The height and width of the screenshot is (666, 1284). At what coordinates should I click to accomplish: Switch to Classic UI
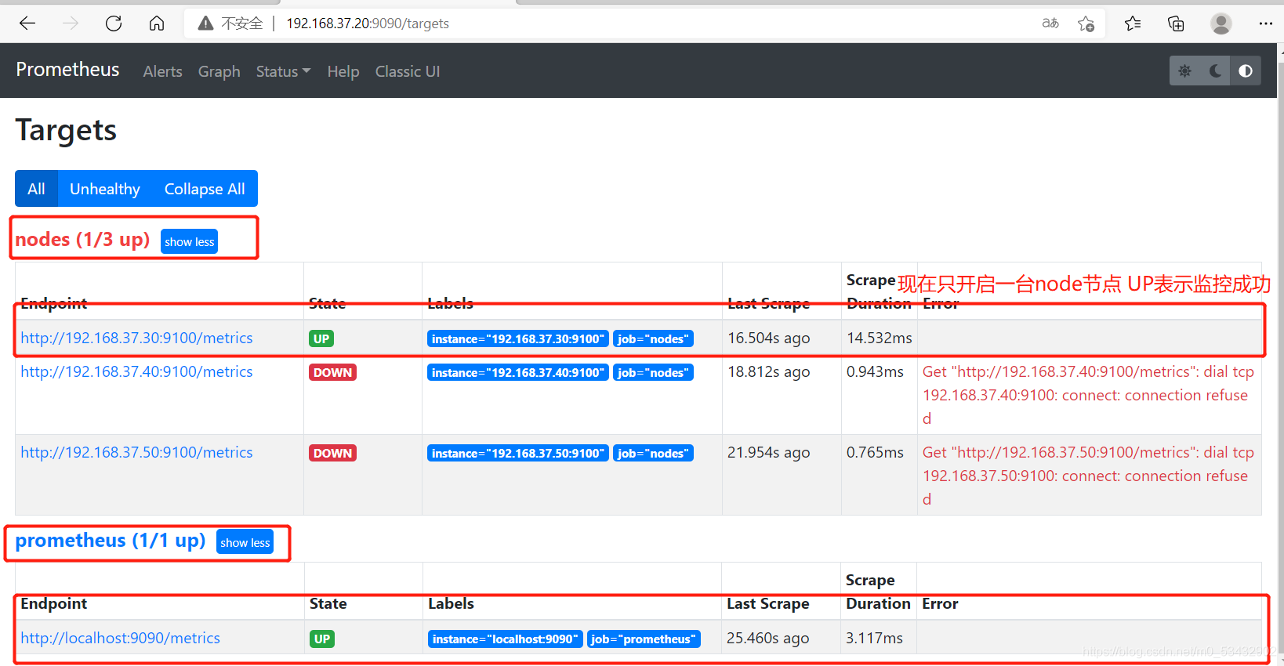[408, 71]
